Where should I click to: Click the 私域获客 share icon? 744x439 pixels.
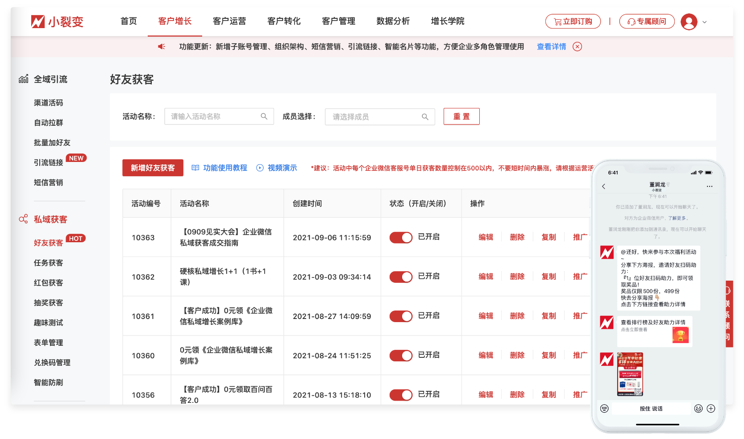(x=24, y=219)
